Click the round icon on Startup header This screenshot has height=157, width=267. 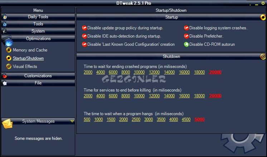pyautogui.click(x=263, y=17)
